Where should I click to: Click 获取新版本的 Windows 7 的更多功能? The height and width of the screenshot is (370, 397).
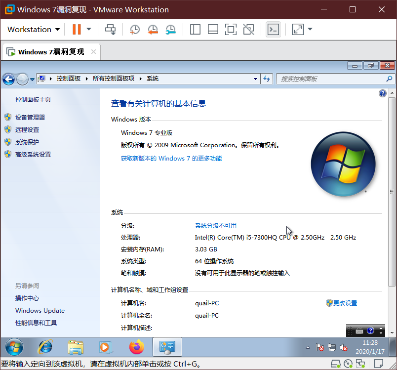click(x=171, y=159)
